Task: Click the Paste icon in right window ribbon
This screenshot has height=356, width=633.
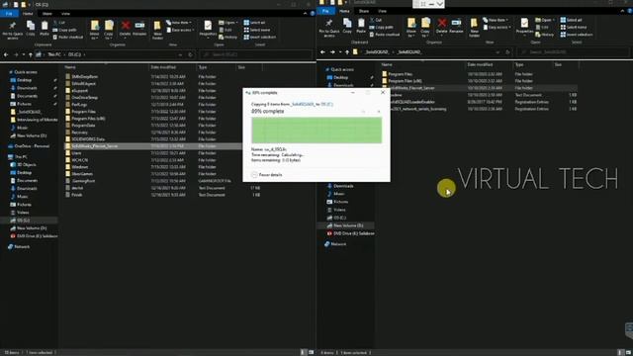Action: tap(361, 27)
